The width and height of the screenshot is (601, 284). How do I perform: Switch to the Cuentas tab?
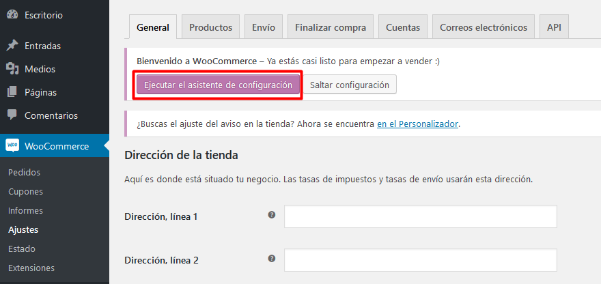click(403, 27)
